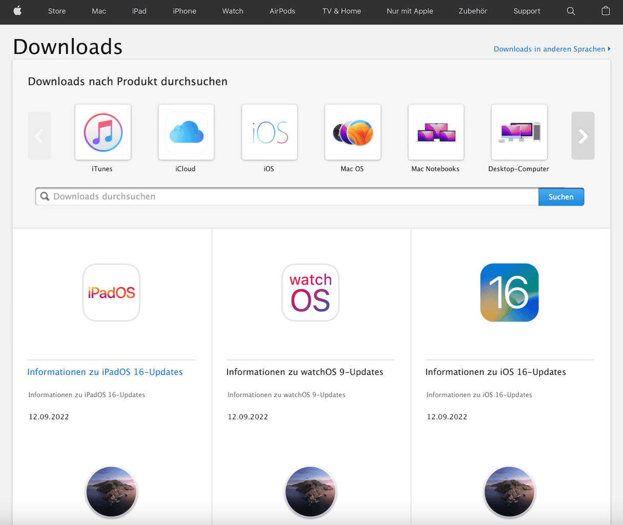
Task: Open the TV & Home menu
Action: coord(342,11)
